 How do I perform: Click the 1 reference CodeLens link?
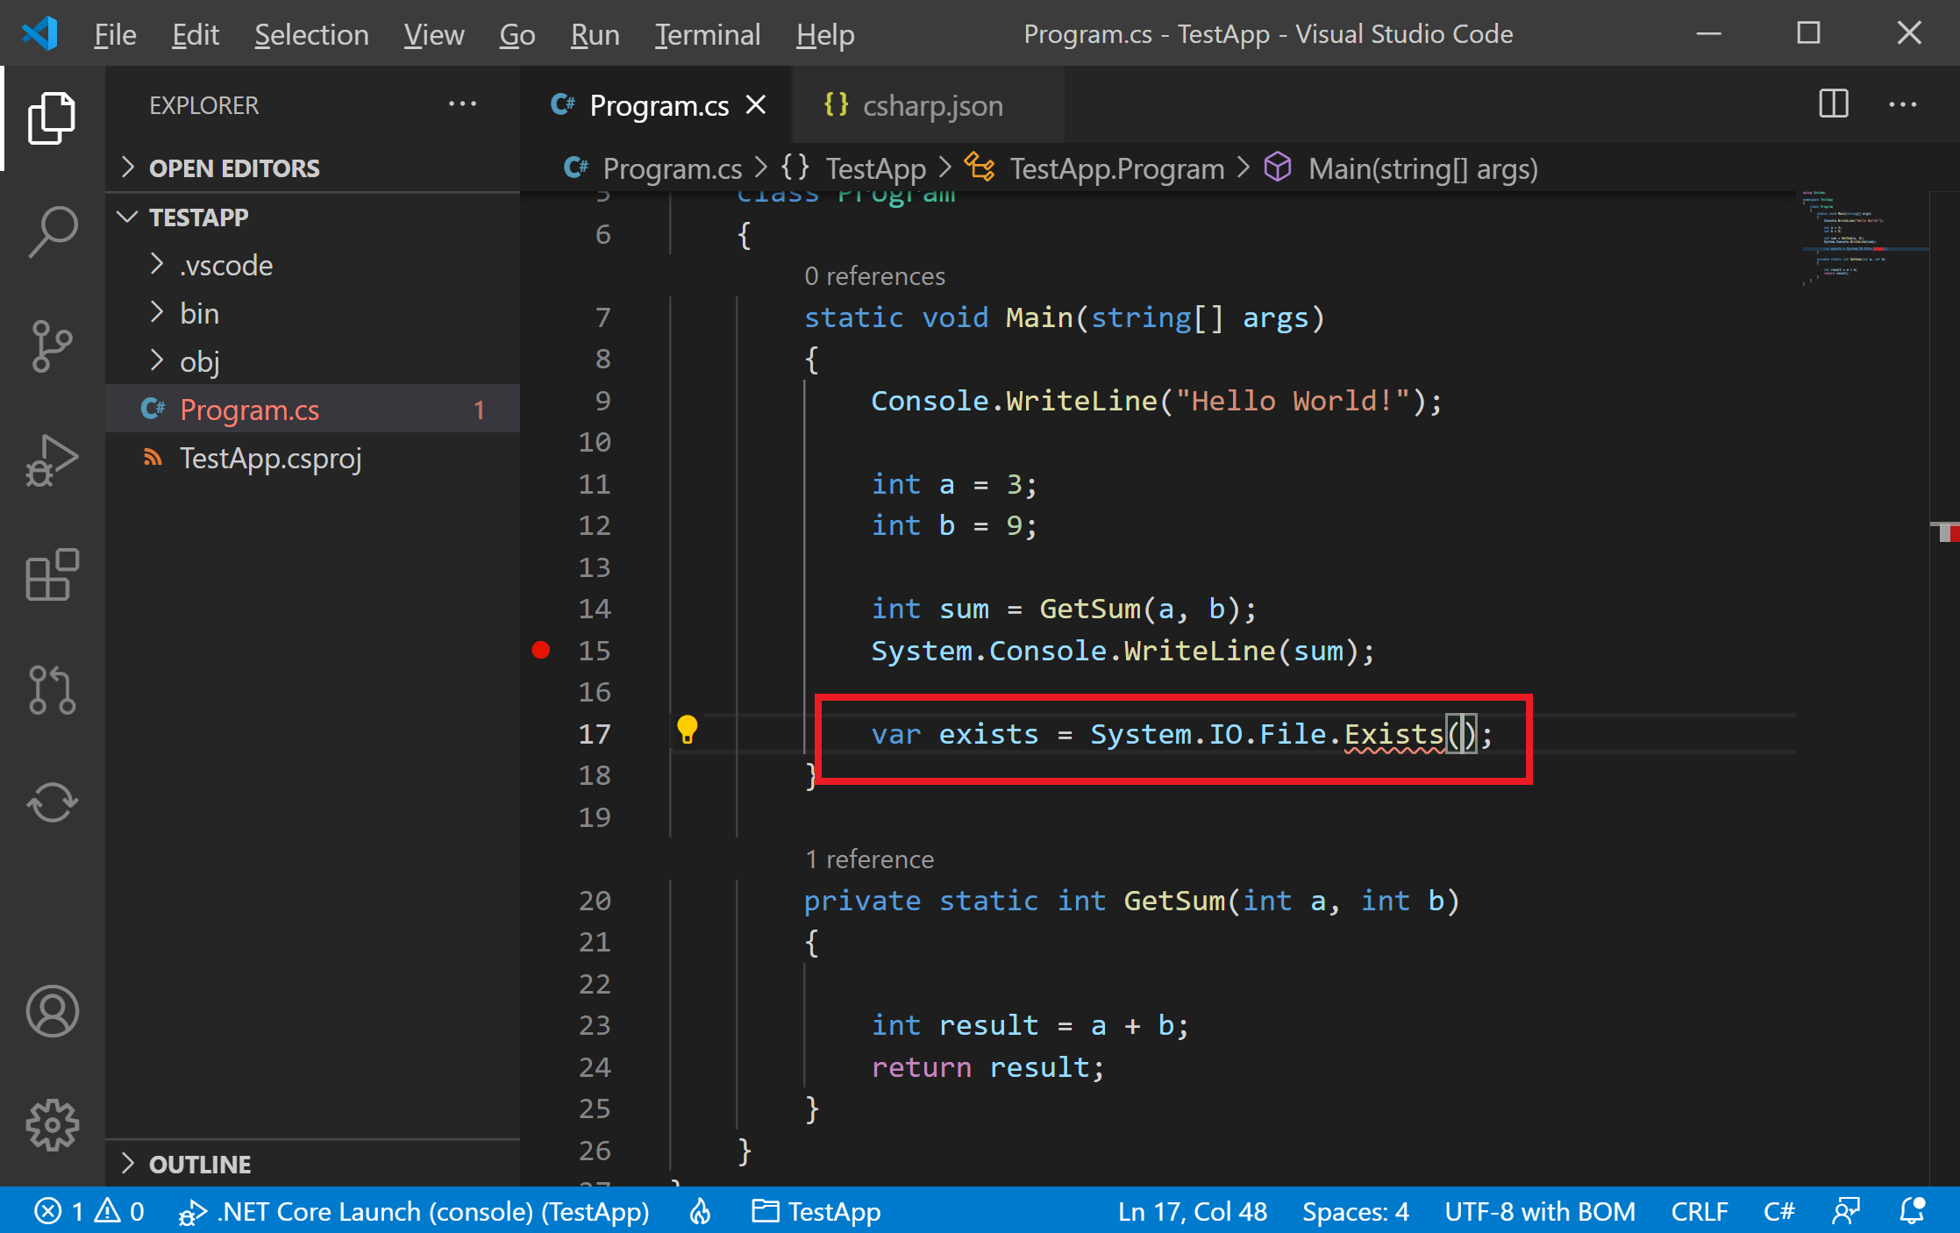(x=869, y=859)
